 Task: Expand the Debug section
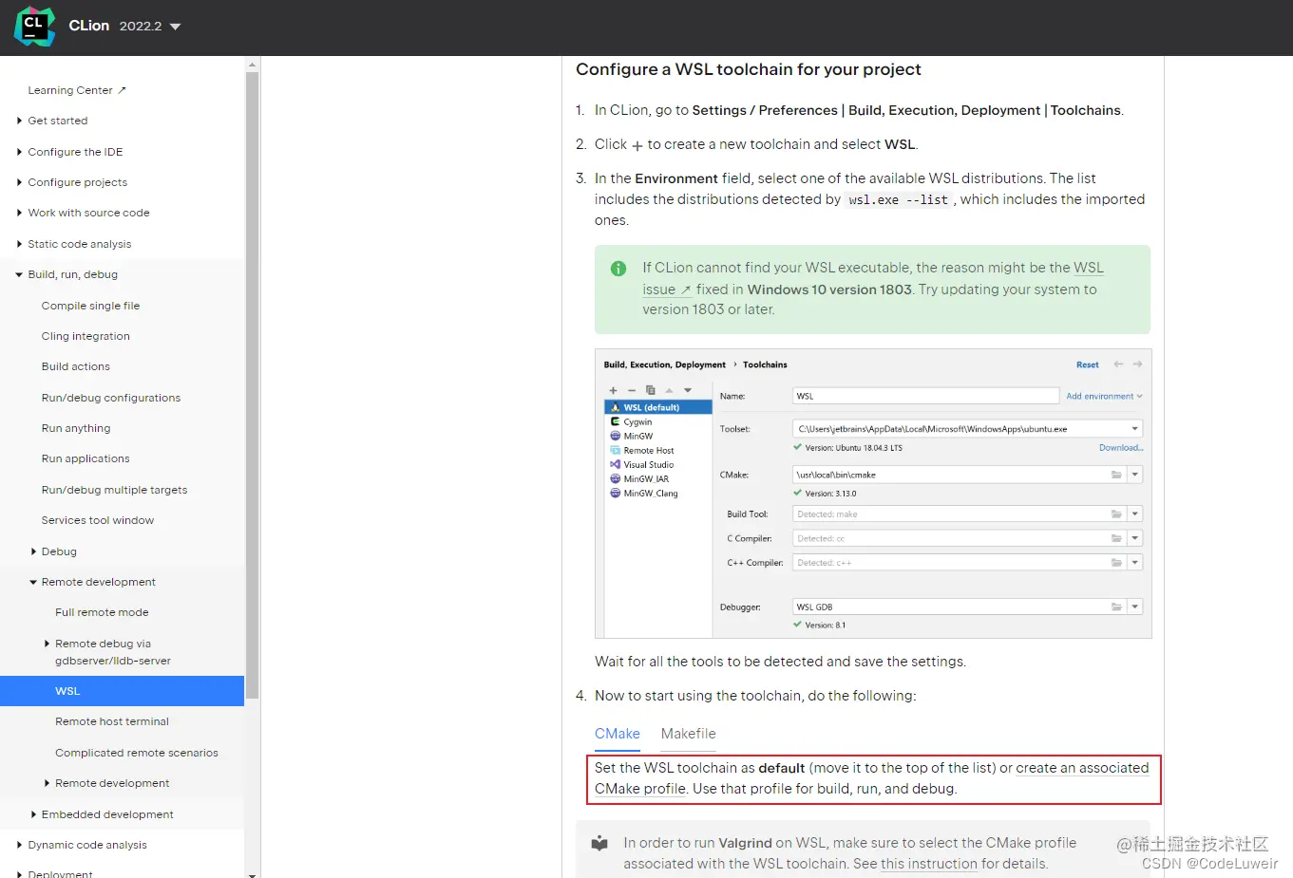[x=33, y=551]
